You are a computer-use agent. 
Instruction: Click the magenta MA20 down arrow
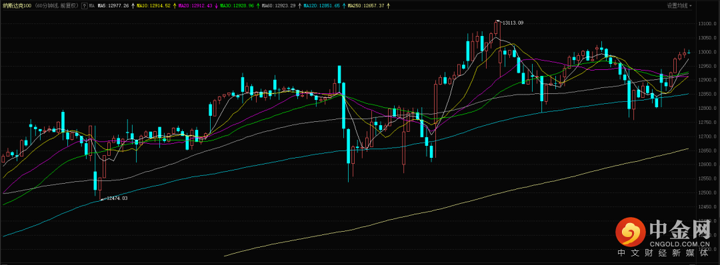(216, 6)
